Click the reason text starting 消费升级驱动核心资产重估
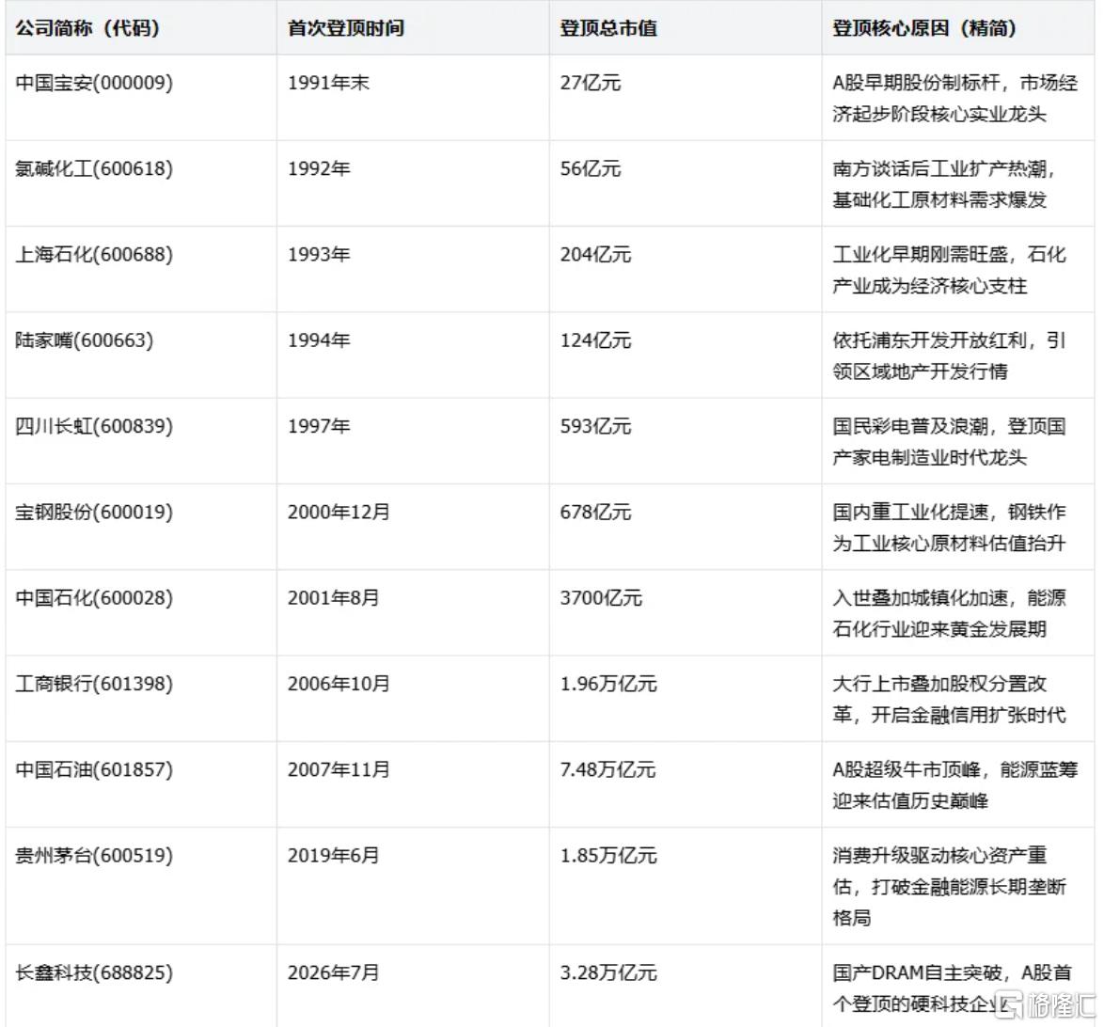Image resolution: width=1104 pixels, height=1027 pixels. [x=949, y=888]
